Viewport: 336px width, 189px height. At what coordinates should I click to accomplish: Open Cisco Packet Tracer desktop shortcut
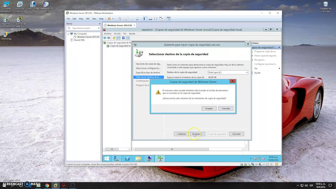20,22
